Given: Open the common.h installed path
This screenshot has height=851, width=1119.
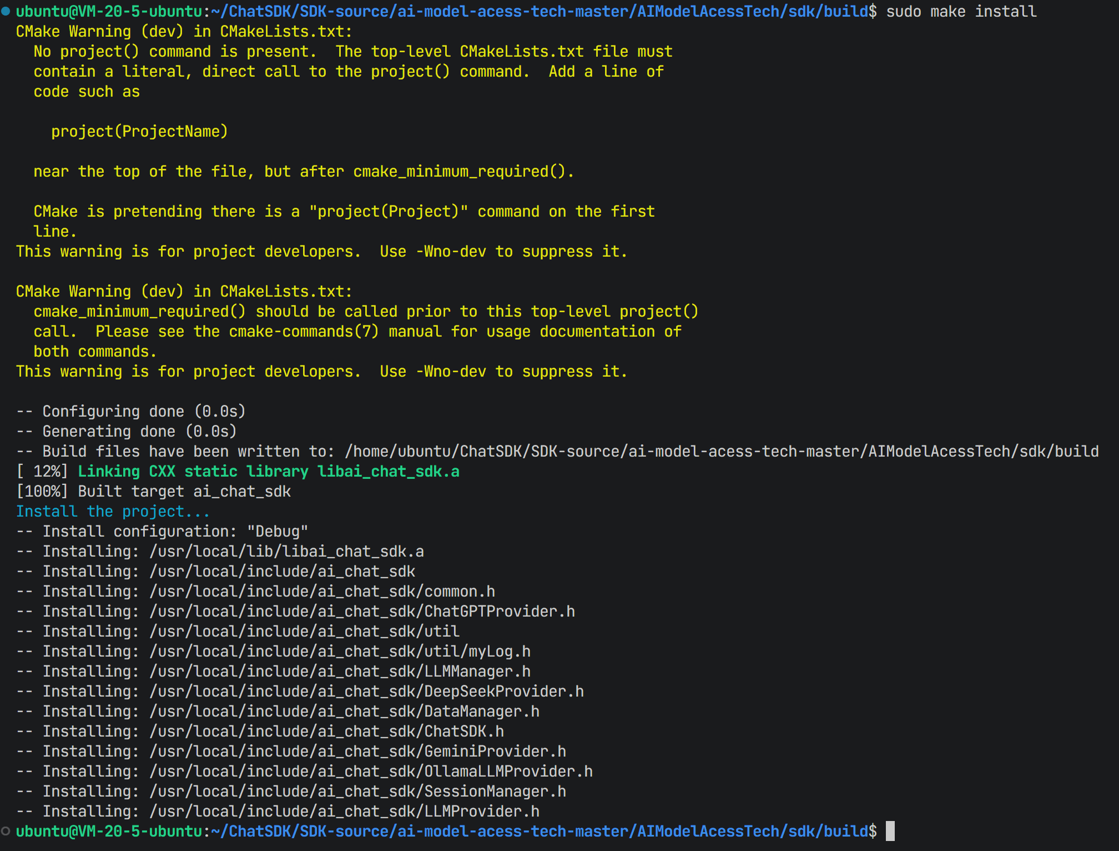Looking at the screenshot, I should click(322, 592).
